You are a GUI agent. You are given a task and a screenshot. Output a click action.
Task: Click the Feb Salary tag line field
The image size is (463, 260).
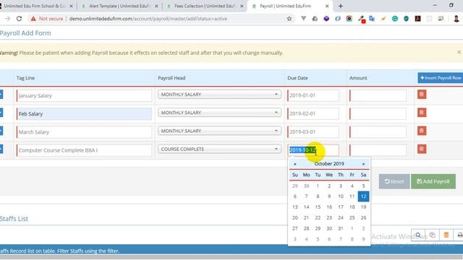(x=84, y=114)
